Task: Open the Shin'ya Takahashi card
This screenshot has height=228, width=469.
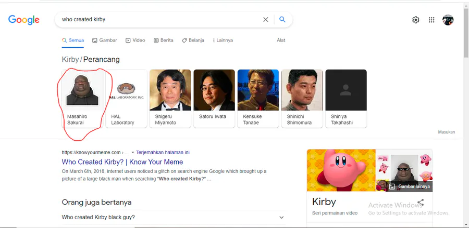Action: tap(346, 99)
